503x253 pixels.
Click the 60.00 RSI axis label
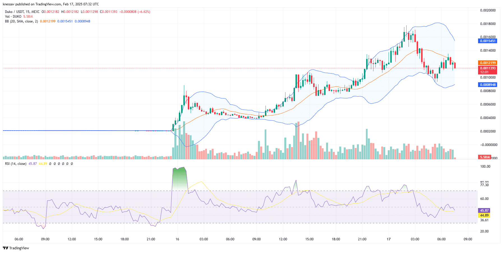pos(484,199)
